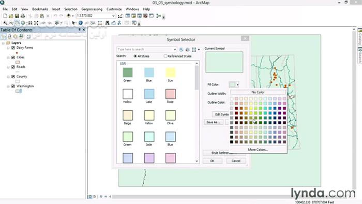Uncheck the Cities layer checkbox
The image size is (362, 204).
click(13, 57)
